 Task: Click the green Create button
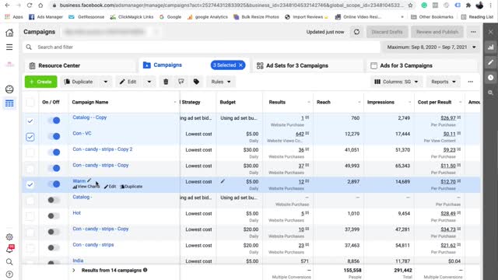pos(41,82)
